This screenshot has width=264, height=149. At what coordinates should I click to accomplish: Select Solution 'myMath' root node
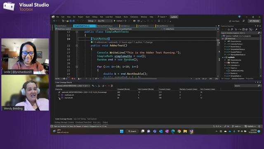point(238,36)
